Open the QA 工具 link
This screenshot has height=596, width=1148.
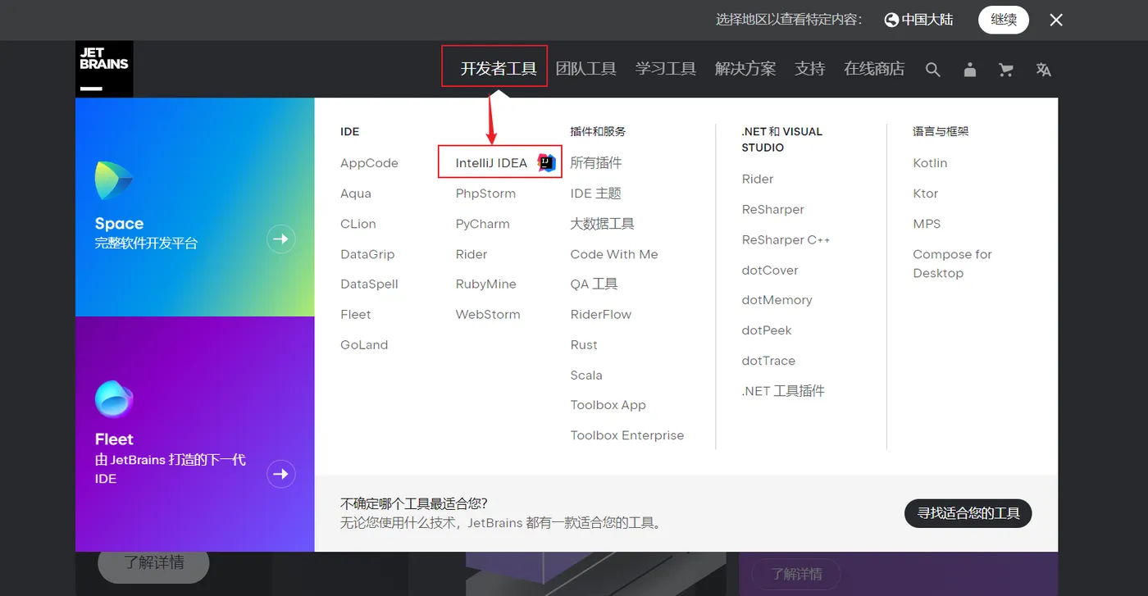click(x=594, y=284)
